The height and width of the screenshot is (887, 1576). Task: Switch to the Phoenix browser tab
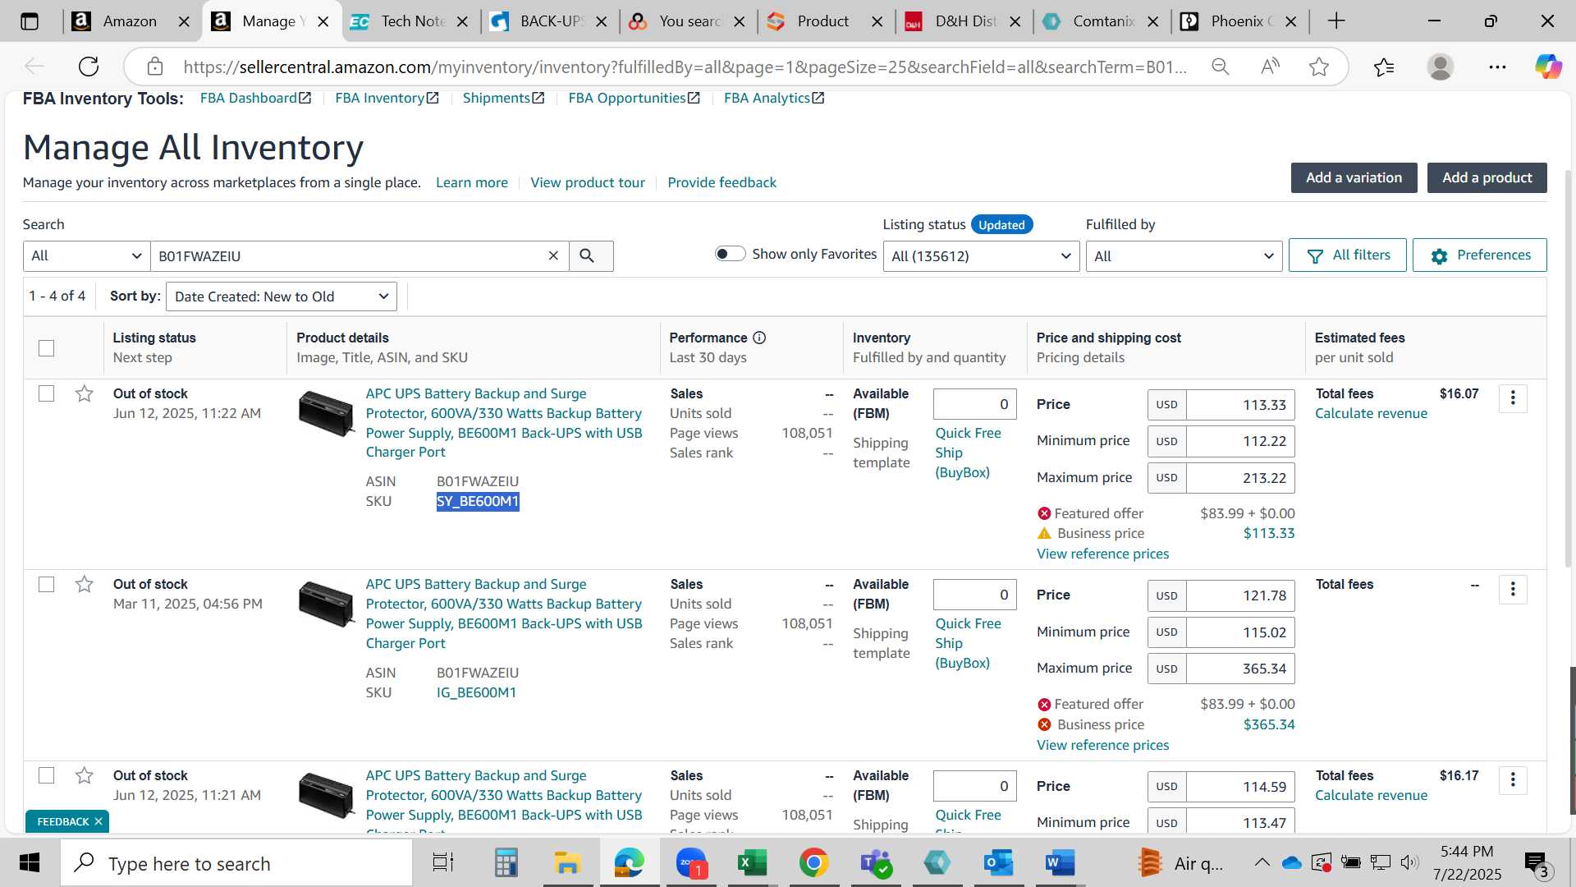point(1238,21)
